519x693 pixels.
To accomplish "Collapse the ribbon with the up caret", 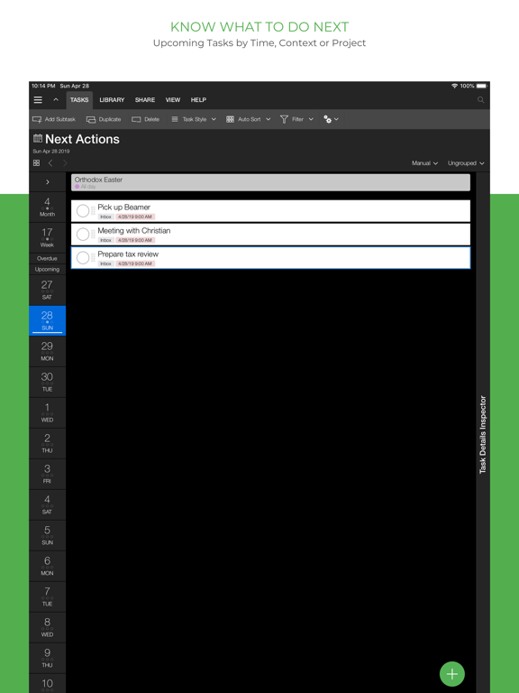I will [56, 100].
